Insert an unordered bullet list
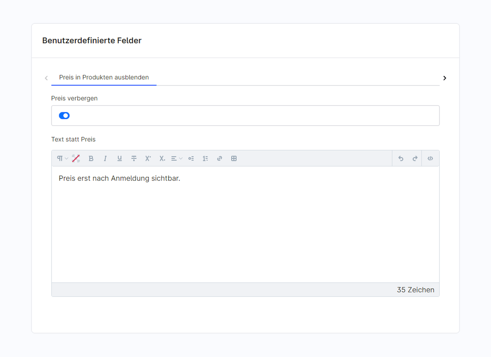The width and height of the screenshot is (491, 357). [191, 159]
